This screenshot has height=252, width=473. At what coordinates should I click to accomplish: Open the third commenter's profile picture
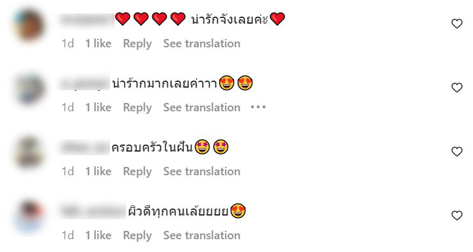coord(29,152)
